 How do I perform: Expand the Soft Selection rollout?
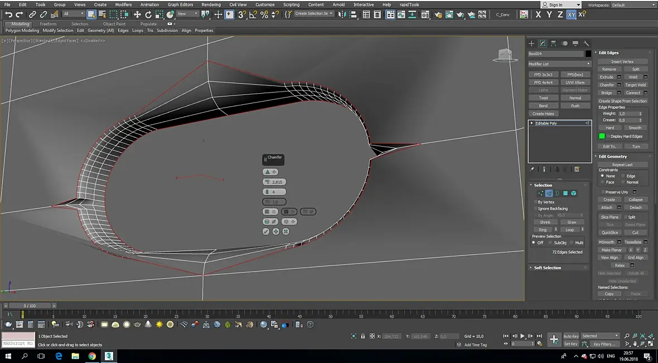click(548, 268)
